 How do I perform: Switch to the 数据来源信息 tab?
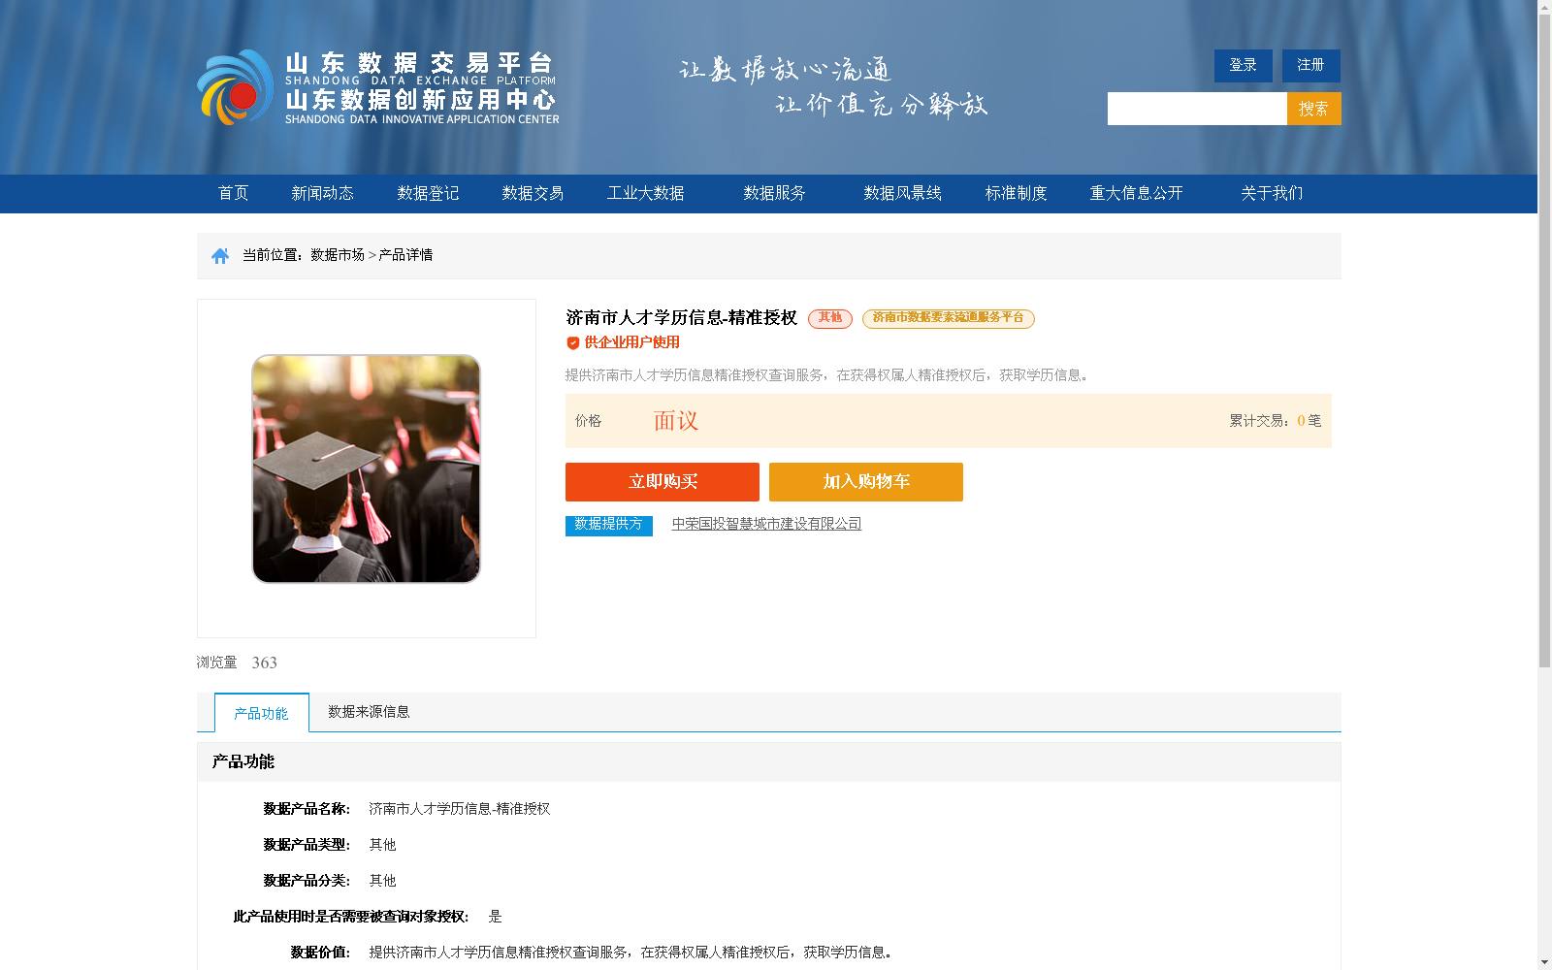click(369, 712)
